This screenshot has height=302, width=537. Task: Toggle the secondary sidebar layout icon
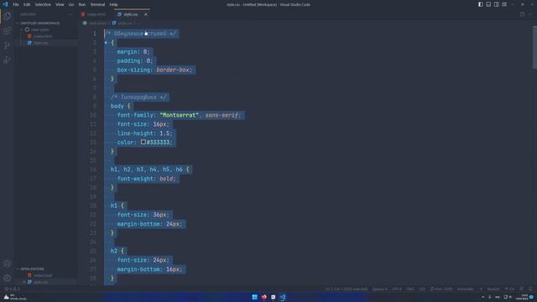[x=496, y=4]
